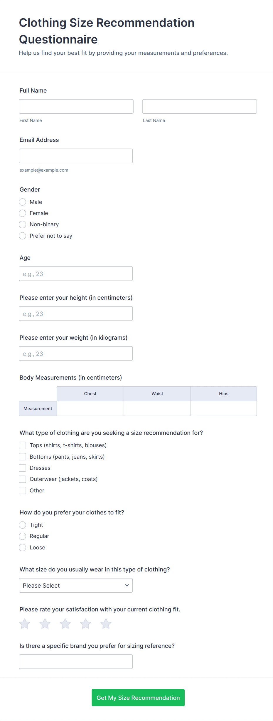
Task: Open the usual size dropdown
Action: (x=76, y=586)
